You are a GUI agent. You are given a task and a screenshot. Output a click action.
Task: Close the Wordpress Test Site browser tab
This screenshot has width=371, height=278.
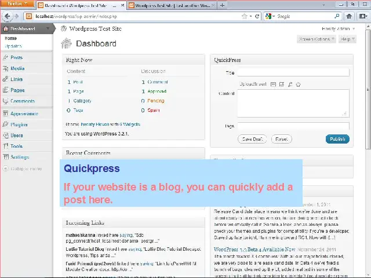(213, 5)
